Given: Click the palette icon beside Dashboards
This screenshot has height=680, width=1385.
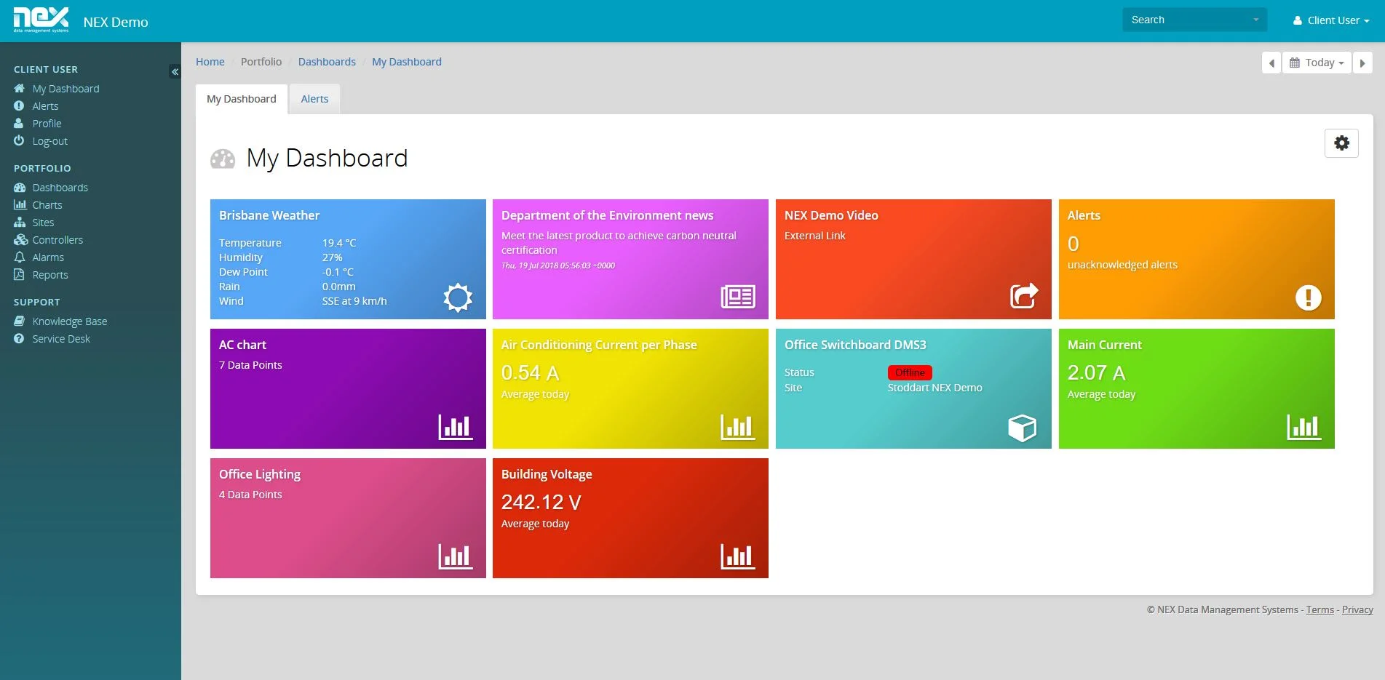Looking at the screenshot, I should click(20, 187).
